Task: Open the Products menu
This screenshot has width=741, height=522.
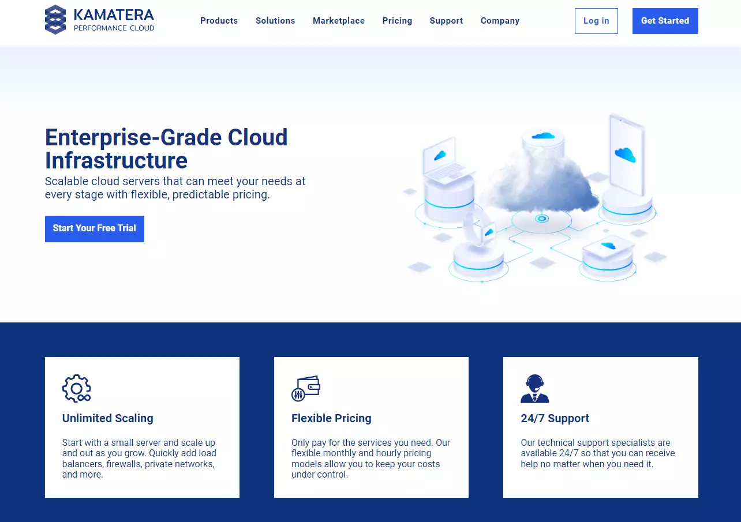Action: [x=219, y=21]
